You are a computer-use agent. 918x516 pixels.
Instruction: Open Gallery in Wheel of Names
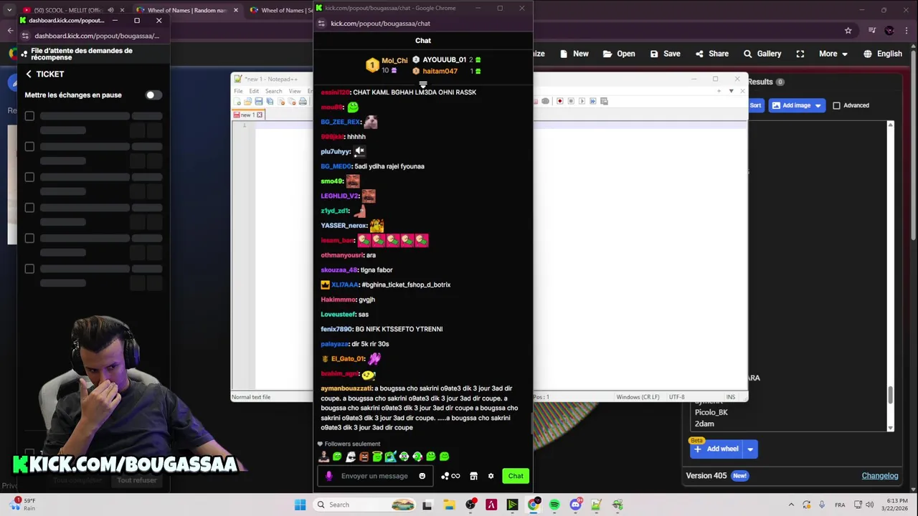[x=762, y=54]
